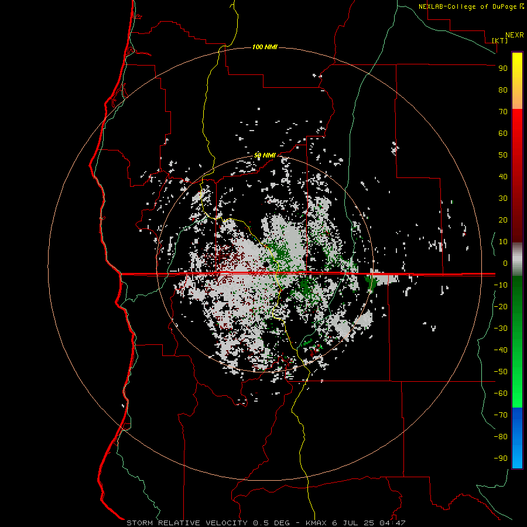Click the -40 value on the velocity scale
527x527 pixels.
(x=501, y=350)
